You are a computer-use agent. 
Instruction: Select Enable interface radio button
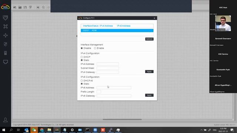click(95, 48)
